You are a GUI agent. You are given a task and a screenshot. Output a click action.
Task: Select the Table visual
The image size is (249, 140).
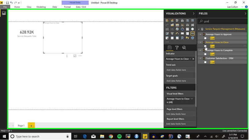point(172,38)
